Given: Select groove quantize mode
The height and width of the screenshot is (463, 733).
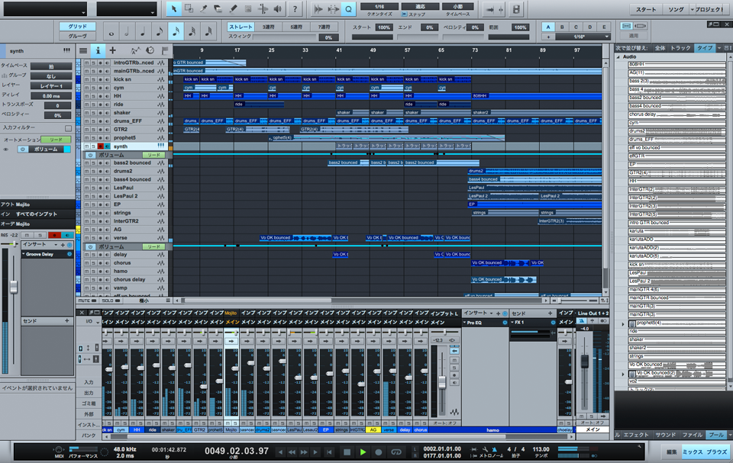Looking at the screenshot, I should [78, 36].
